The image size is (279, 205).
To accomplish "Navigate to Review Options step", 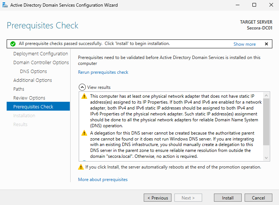I will coord(29,98).
